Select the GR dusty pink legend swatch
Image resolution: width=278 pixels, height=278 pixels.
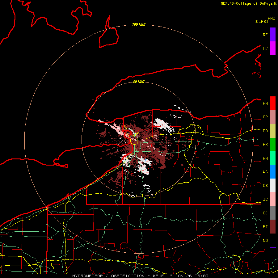coord(273,117)
